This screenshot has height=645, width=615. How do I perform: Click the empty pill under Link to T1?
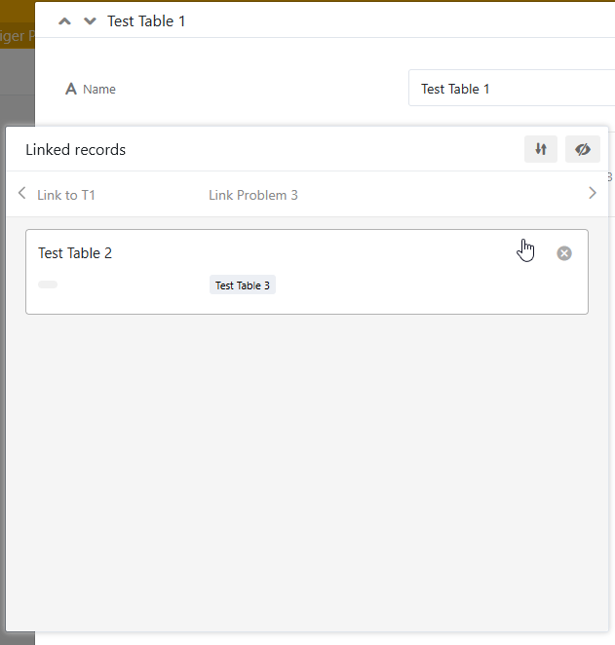tap(48, 285)
